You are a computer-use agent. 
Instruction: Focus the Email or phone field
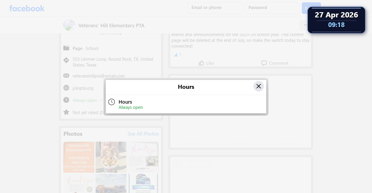pyautogui.click(x=215, y=8)
